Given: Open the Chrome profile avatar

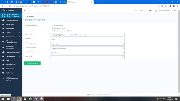Looking at the screenshot, I should (174, 6).
